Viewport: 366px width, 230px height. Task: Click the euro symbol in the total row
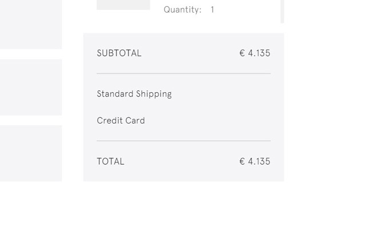click(242, 161)
